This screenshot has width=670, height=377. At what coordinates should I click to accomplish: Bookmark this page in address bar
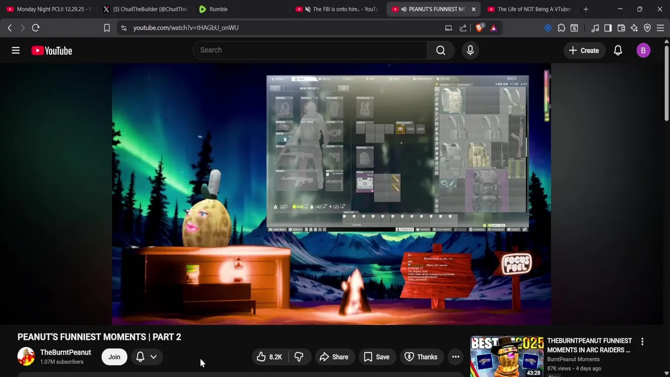click(x=107, y=28)
